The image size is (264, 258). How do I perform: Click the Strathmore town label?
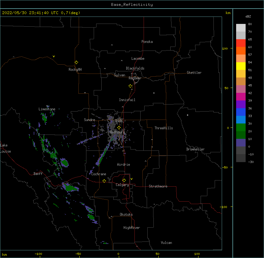coord(158,186)
